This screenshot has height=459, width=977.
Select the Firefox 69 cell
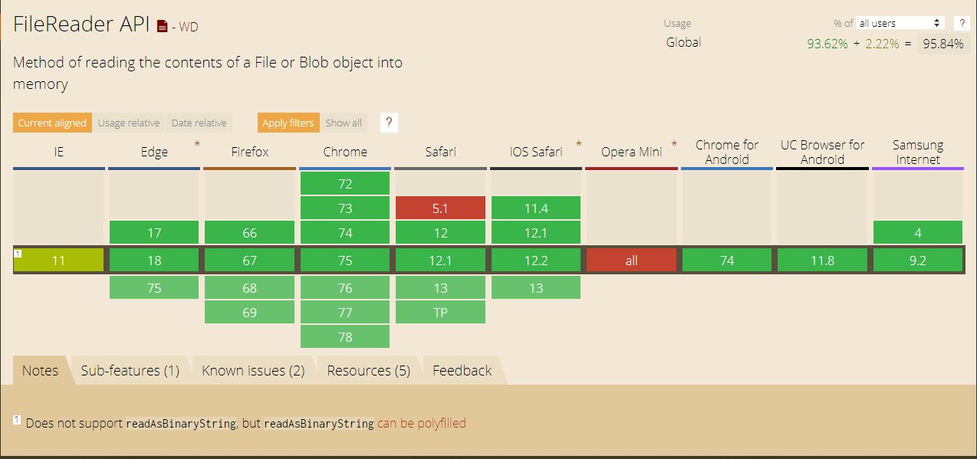tap(250, 313)
